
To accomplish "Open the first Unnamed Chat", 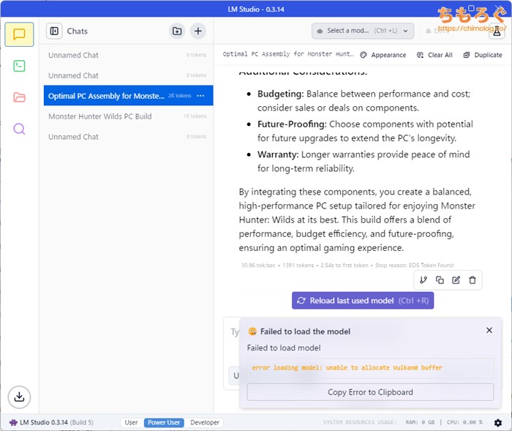I will (x=128, y=55).
